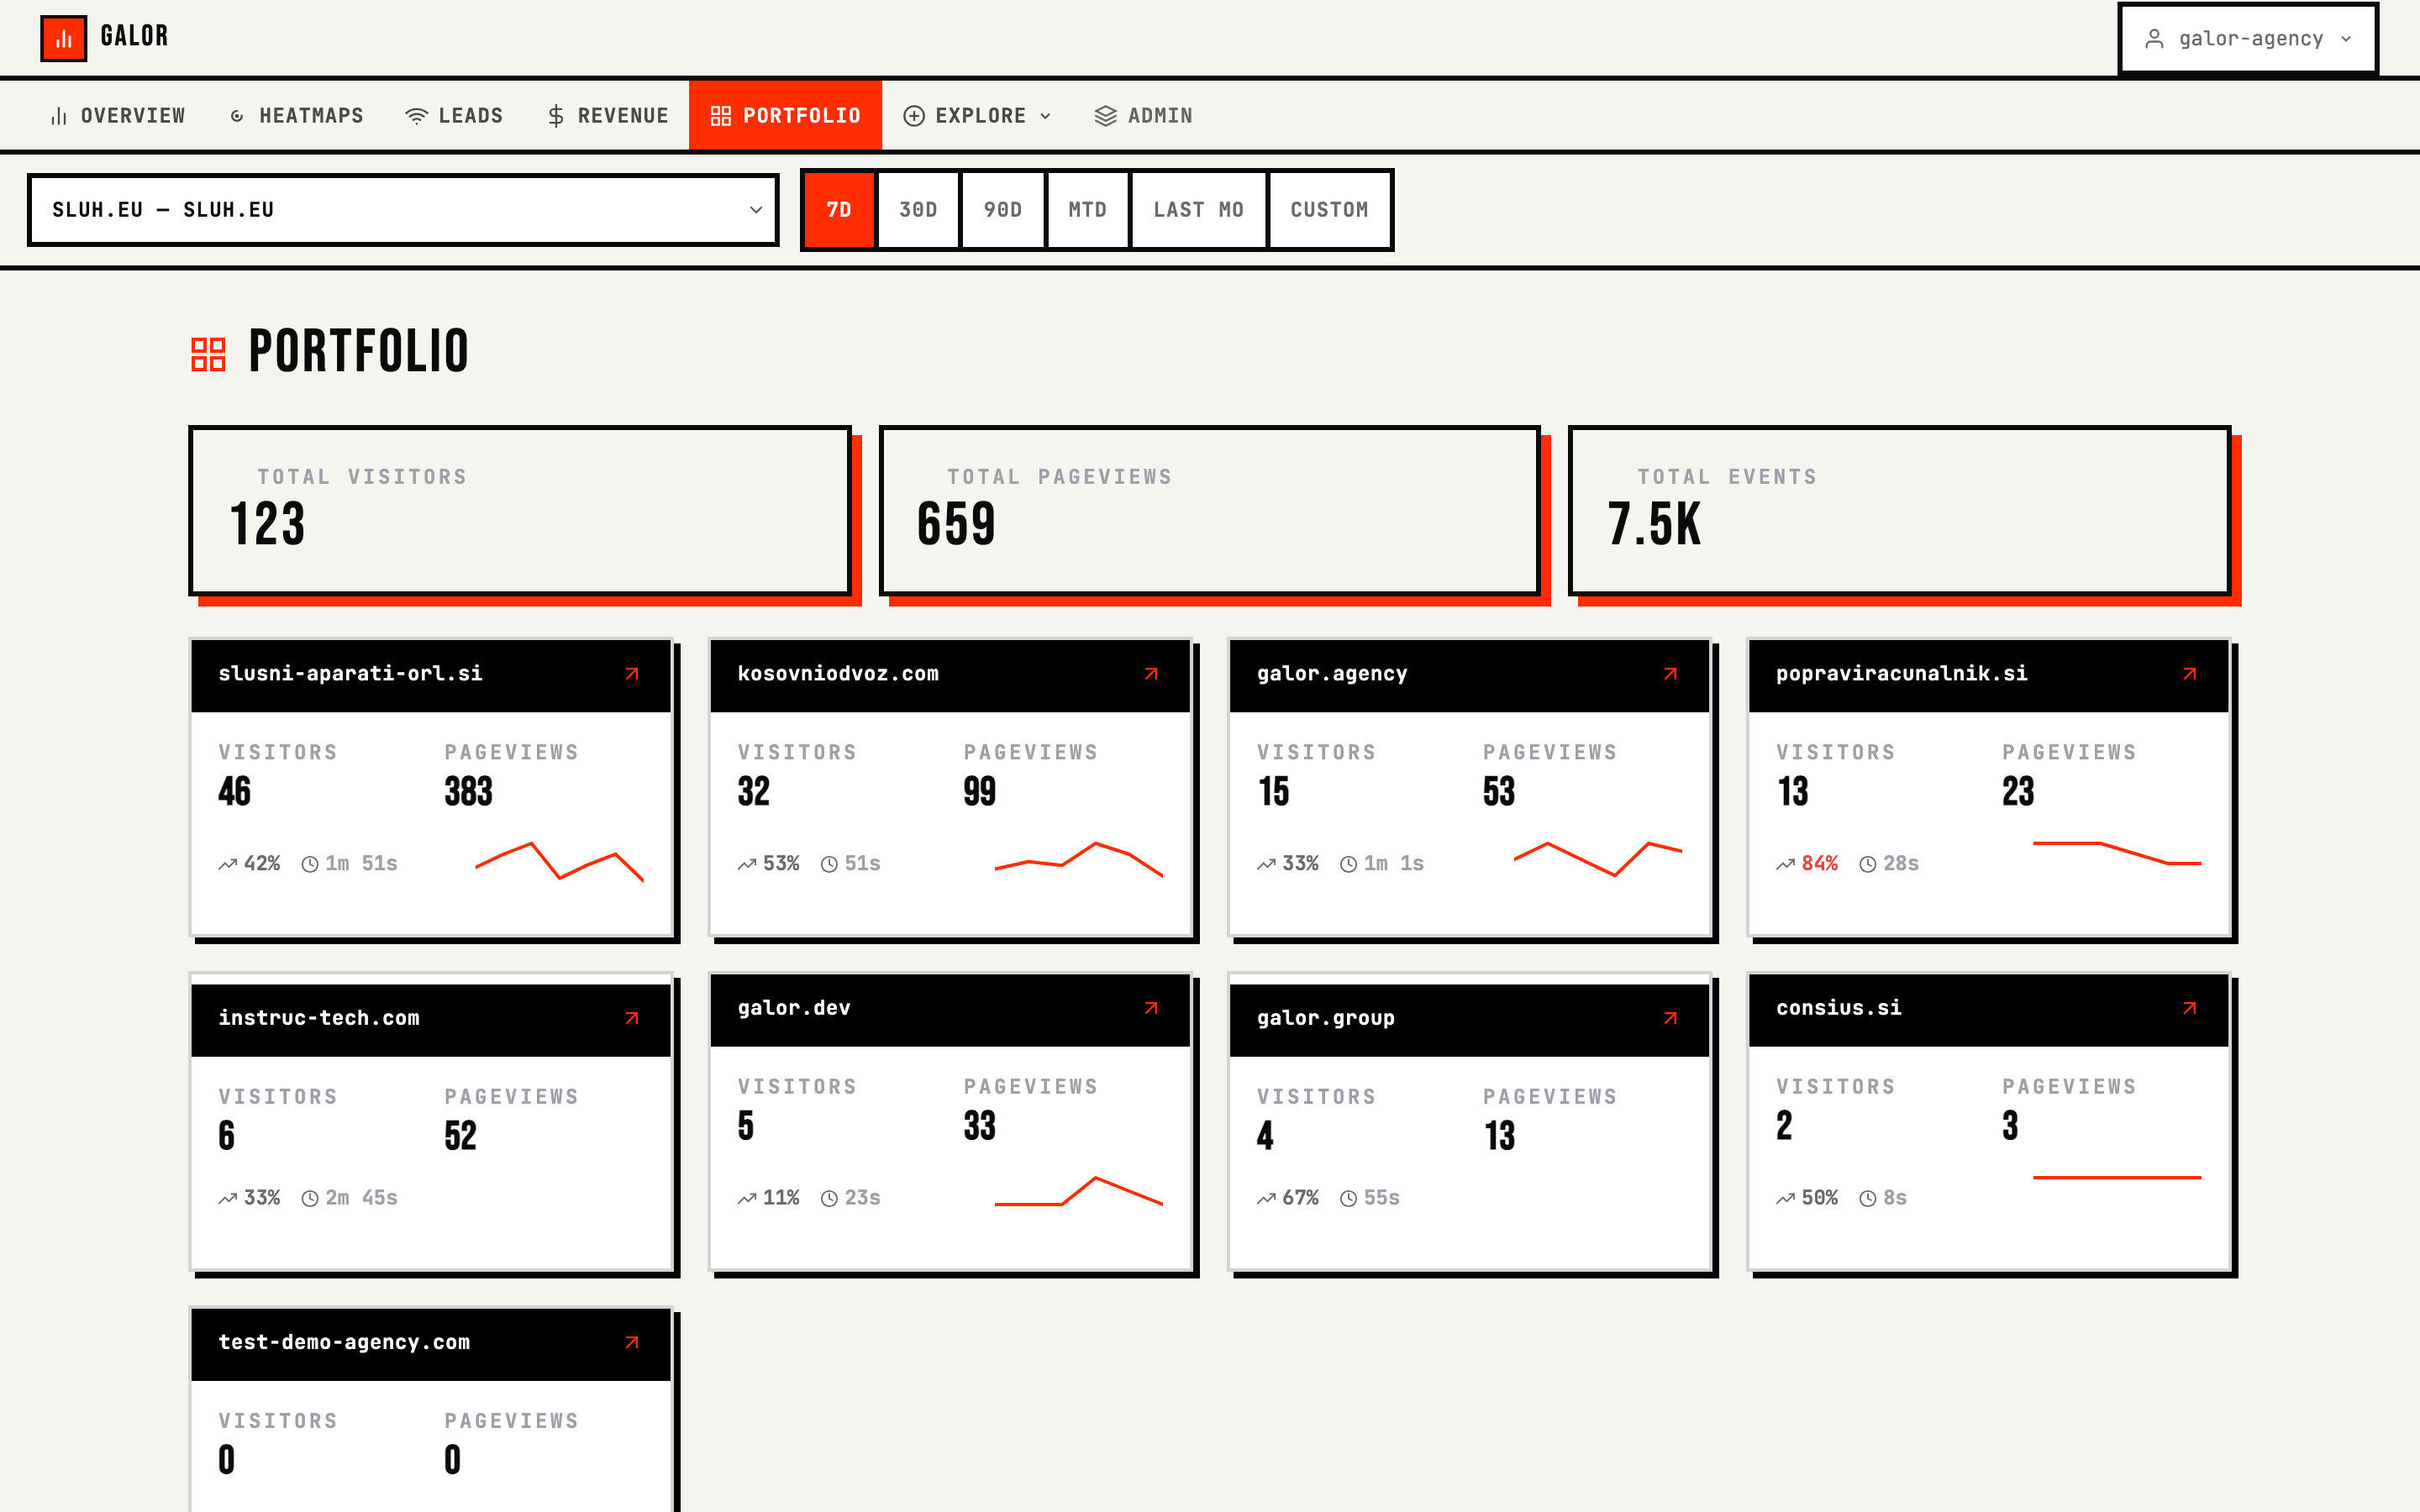Click the Heatmaps spiral icon
2420x1512 pixels.
pyautogui.click(x=236, y=115)
